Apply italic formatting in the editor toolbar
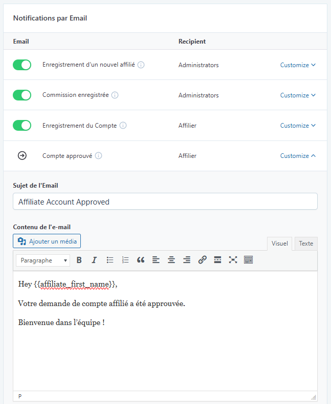The image size is (331, 404). pyautogui.click(x=94, y=260)
